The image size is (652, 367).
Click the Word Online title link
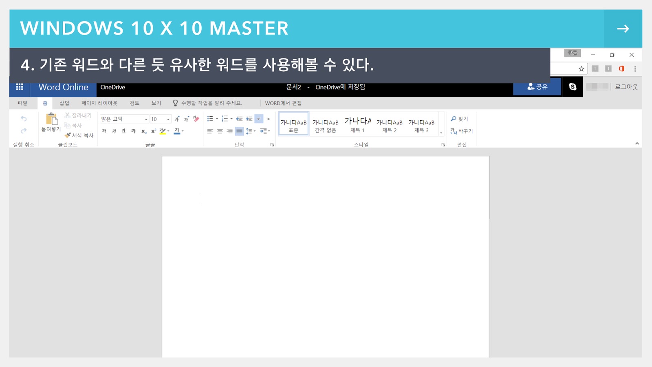click(x=63, y=87)
